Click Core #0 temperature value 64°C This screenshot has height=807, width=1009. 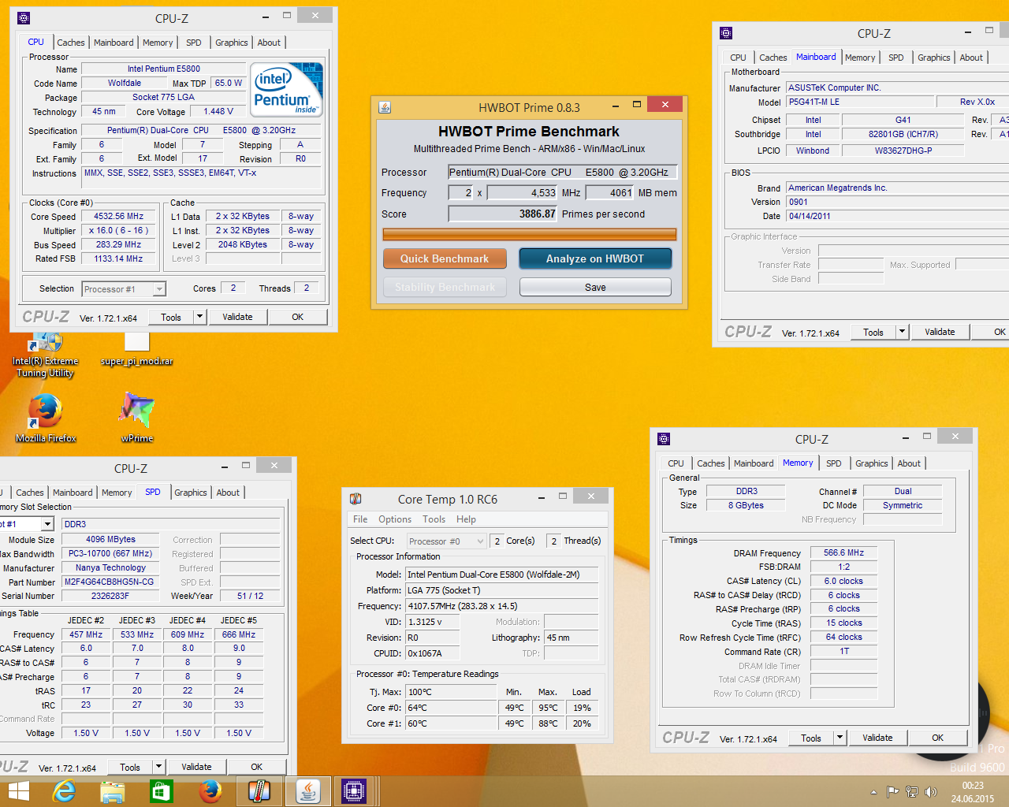click(x=452, y=708)
